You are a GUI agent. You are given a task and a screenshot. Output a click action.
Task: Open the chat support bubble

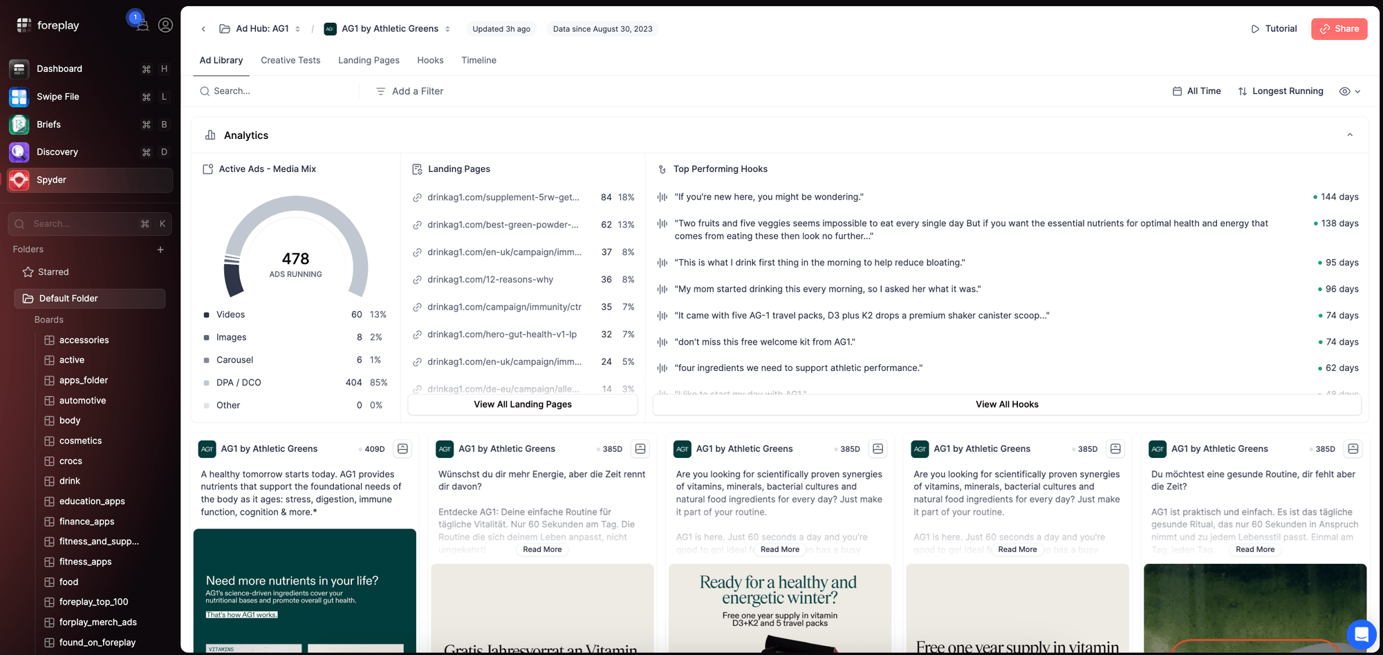[x=1361, y=634]
